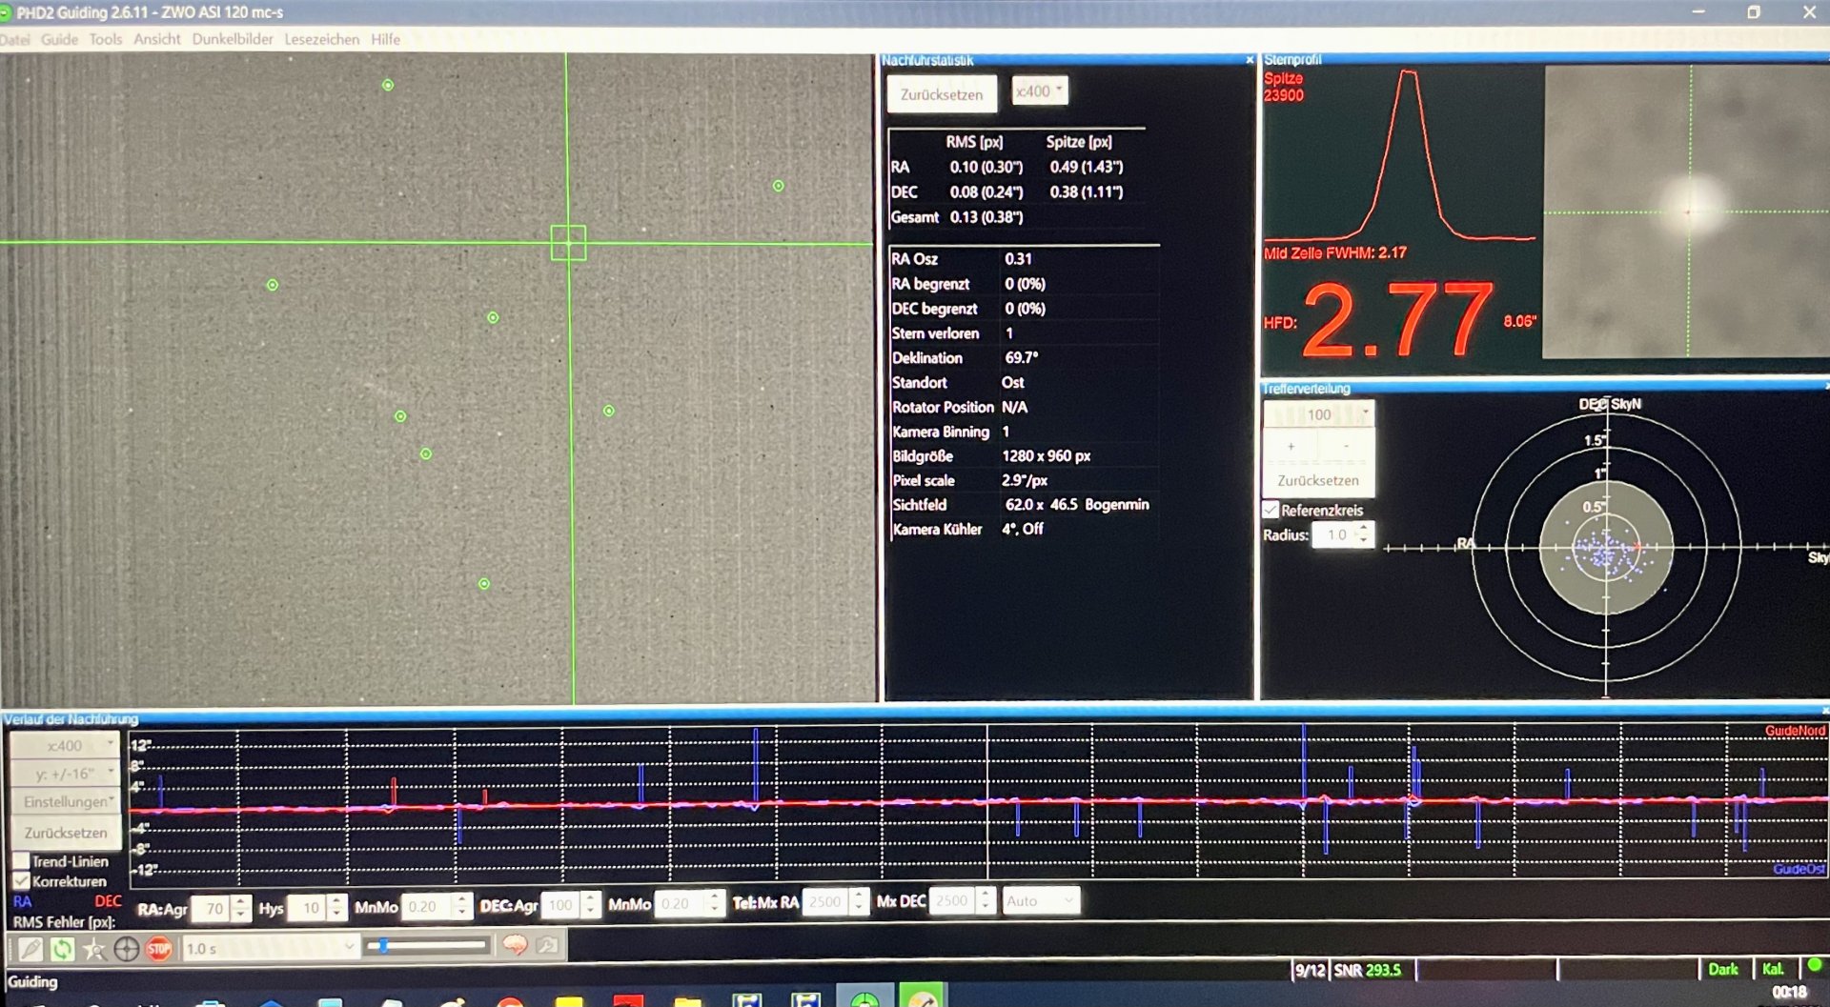Click the - zoom button in Trefferverteilung
The width and height of the screenshot is (1830, 1007).
pos(1346,446)
